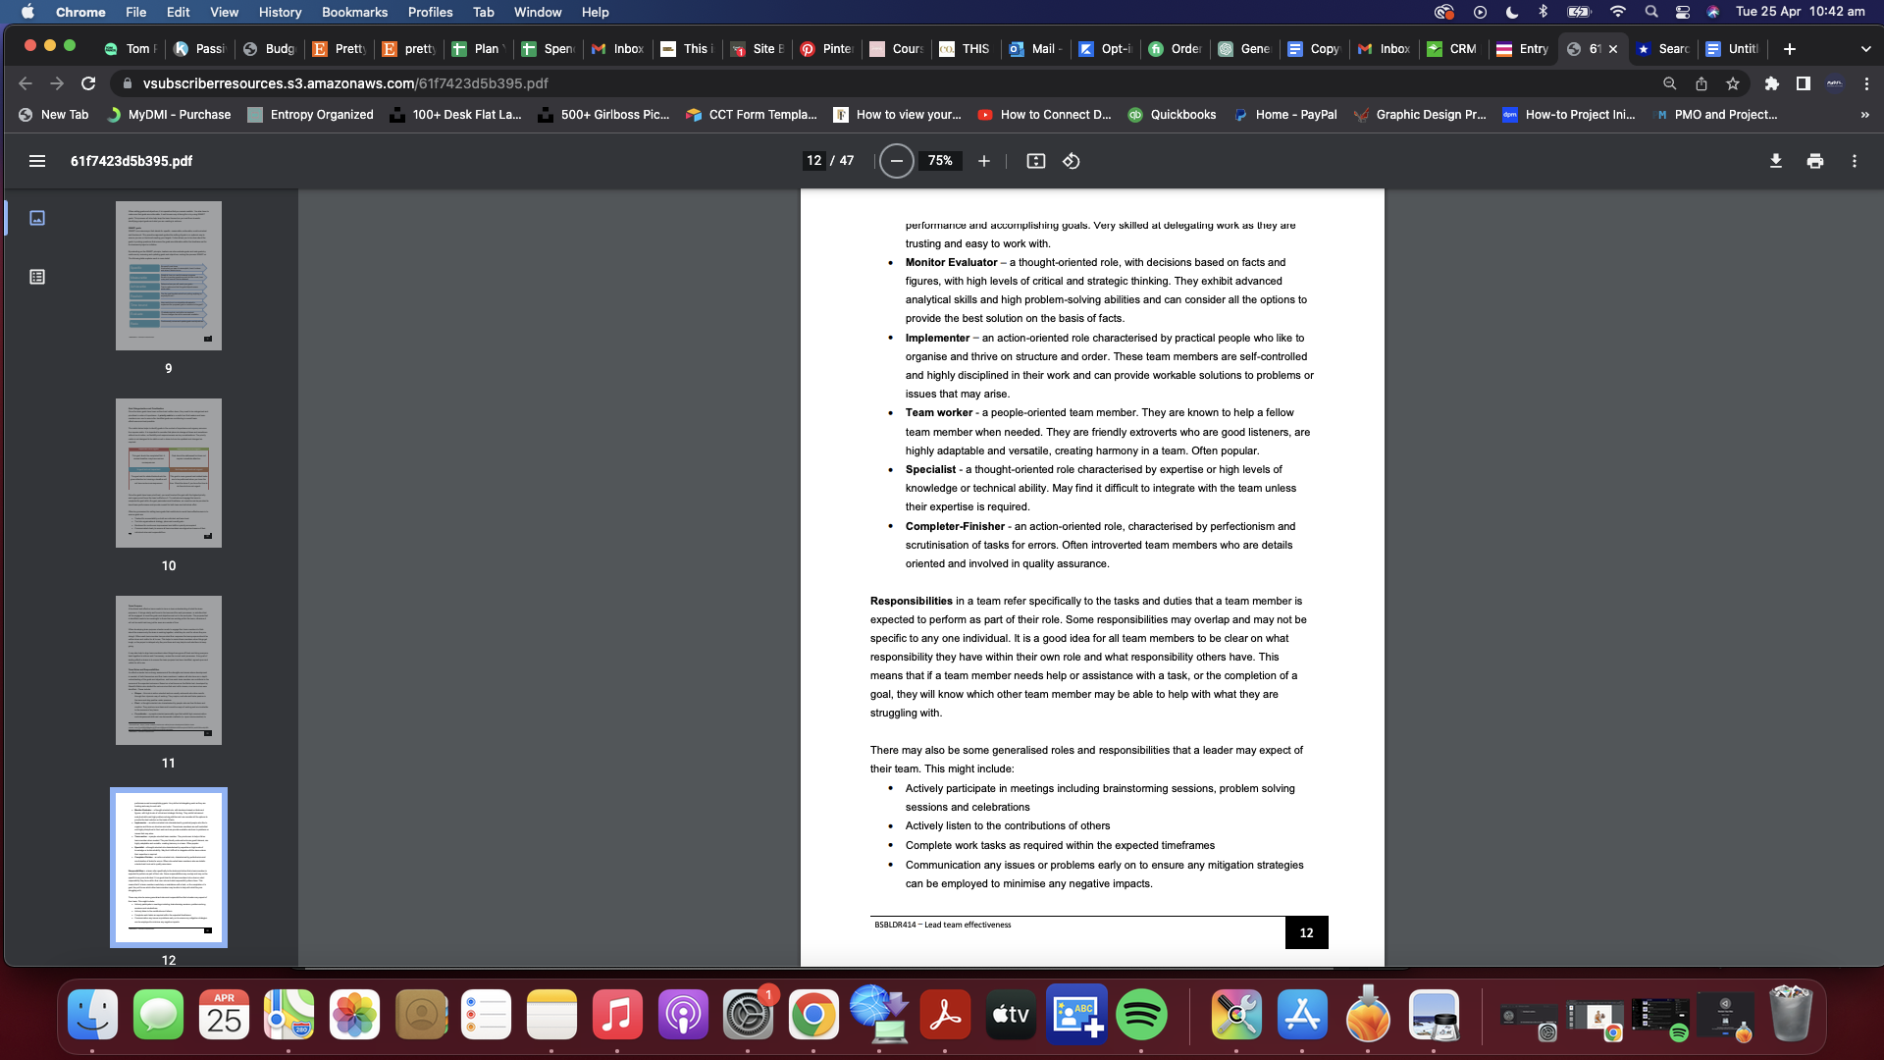Toggle Do Not Disturb via the moon menu bar icon
Viewport: 1884px width, 1060px height.
point(1512,12)
